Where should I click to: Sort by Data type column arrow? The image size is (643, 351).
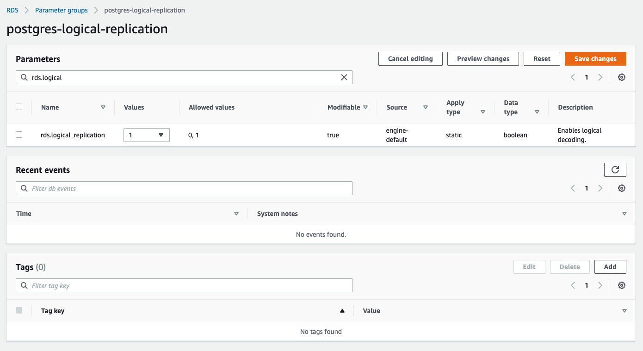(x=537, y=112)
